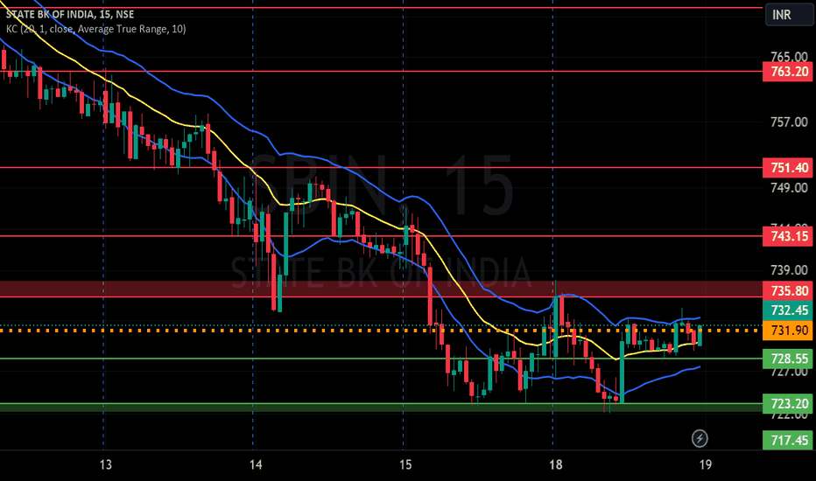Screen dimensions: 816x481
Task: Click the 763.20 red price label
Action: click(788, 71)
